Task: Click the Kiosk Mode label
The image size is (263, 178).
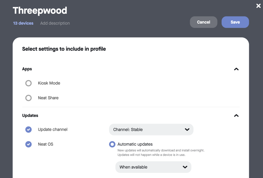Action: [x=49, y=83]
